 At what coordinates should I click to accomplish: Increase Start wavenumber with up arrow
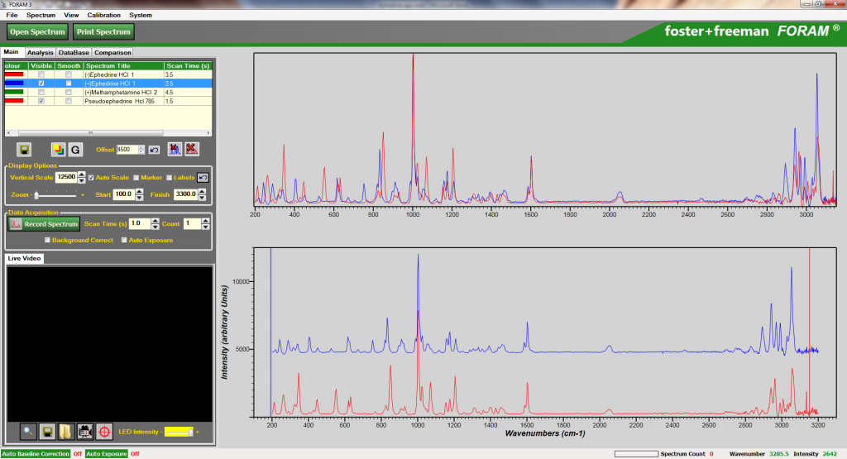tap(139, 191)
